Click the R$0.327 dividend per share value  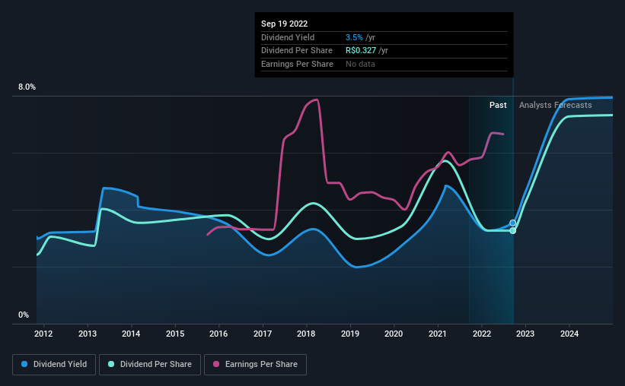point(361,51)
